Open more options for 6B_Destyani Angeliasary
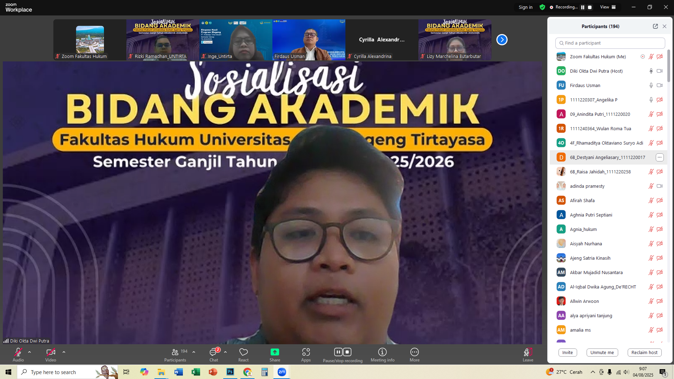The height and width of the screenshot is (379, 674). tap(660, 157)
